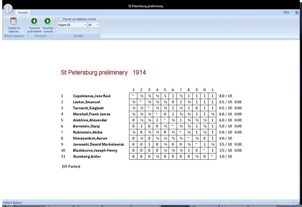Advance with the Tournoi suivant arrow
The image size is (302, 207).
click(x=47, y=21)
